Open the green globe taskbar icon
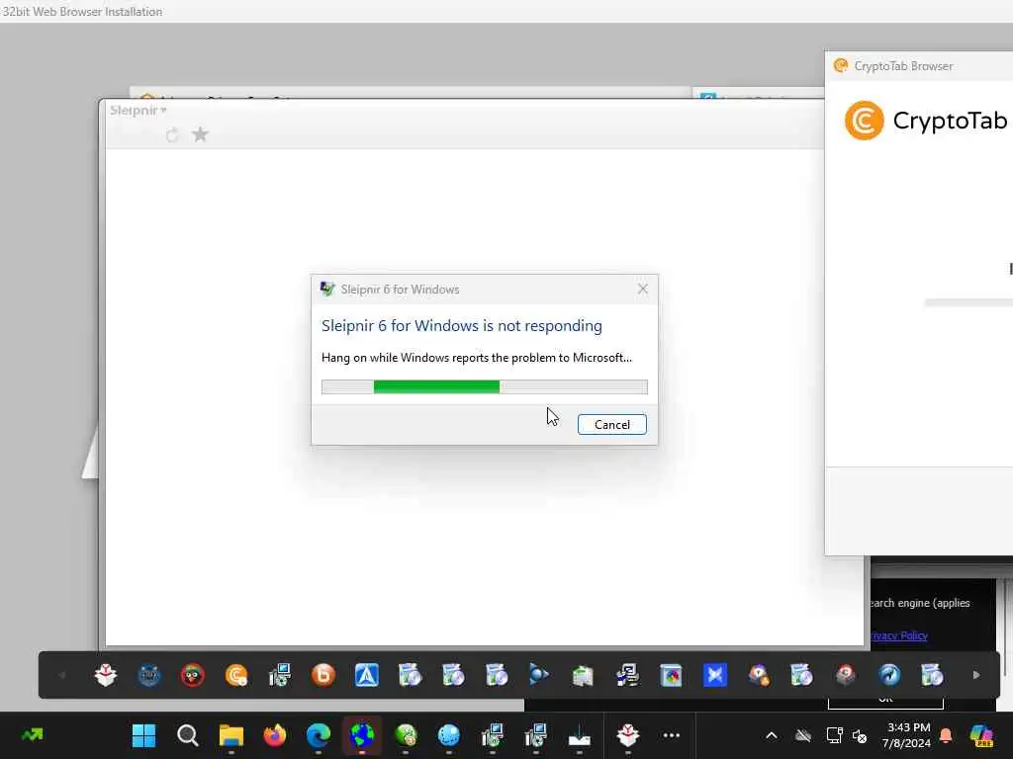The image size is (1013, 759). pyautogui.click(x=406, y=735)
